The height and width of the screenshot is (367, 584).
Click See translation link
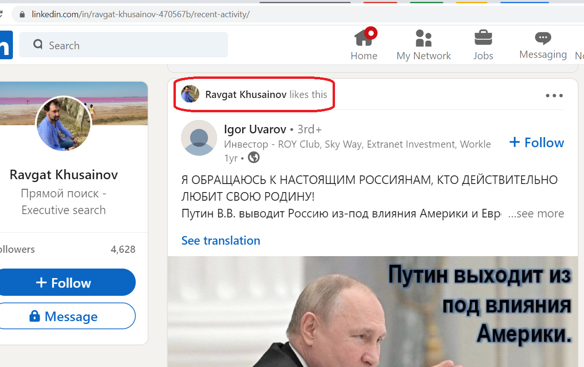click(221, 240)
